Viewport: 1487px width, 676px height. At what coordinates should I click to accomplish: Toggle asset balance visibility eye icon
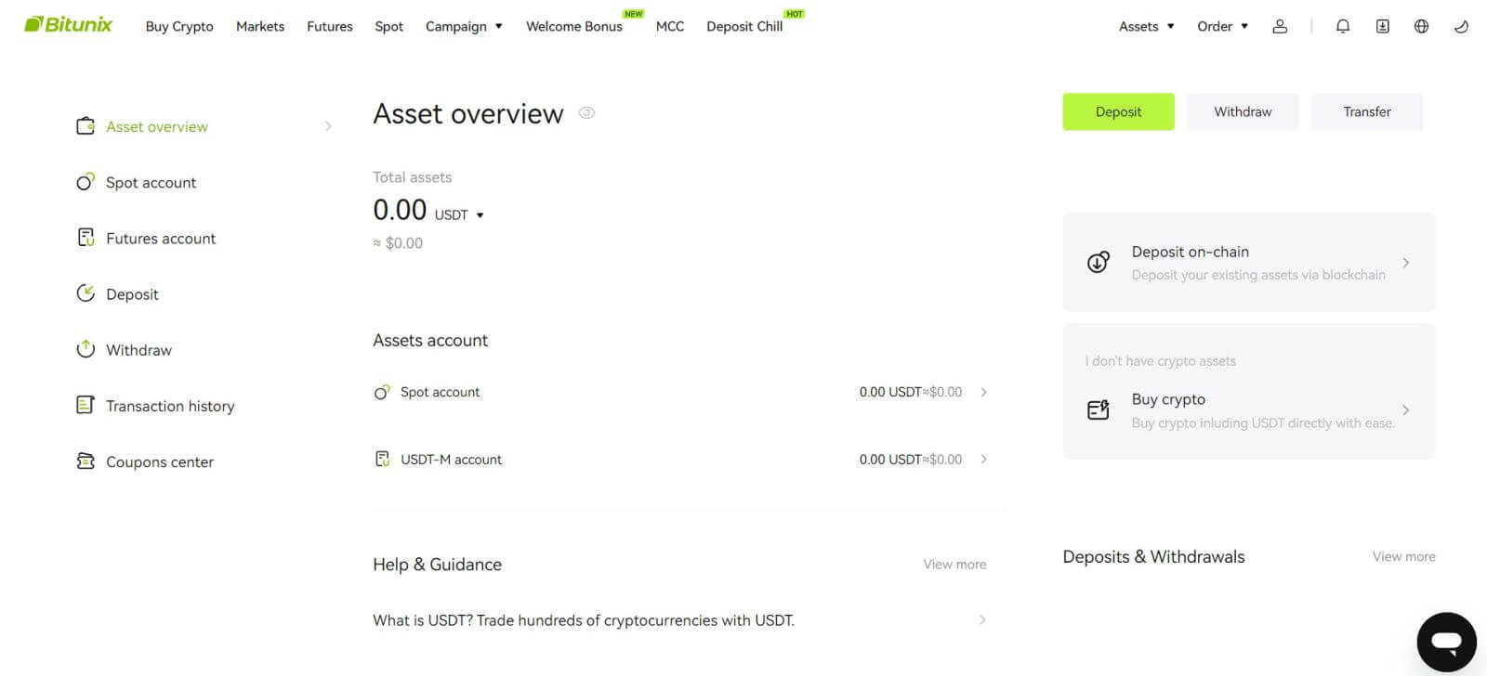[586, 112]
